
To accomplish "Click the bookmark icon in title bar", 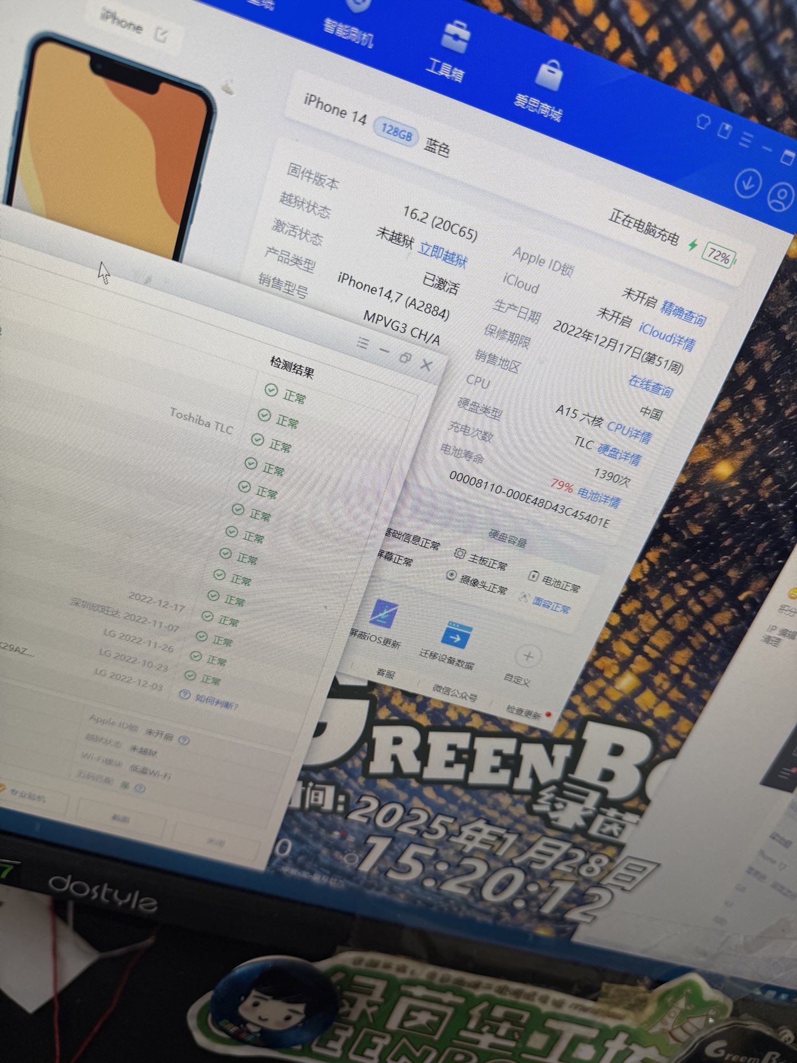I will (724, 130).
